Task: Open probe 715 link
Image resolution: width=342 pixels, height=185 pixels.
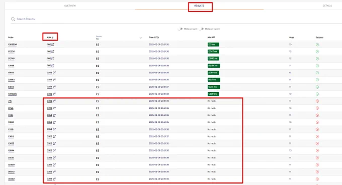Action: (10, 101)
